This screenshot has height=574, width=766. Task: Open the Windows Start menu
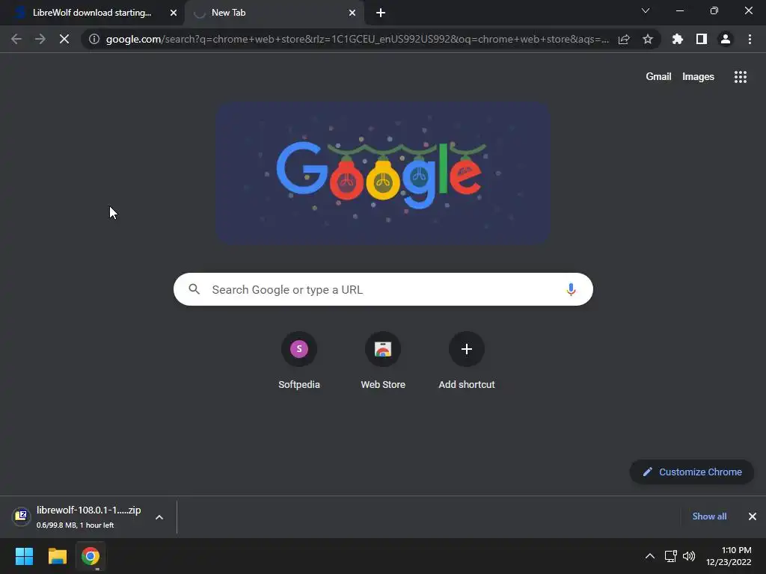tap(24, 556)
